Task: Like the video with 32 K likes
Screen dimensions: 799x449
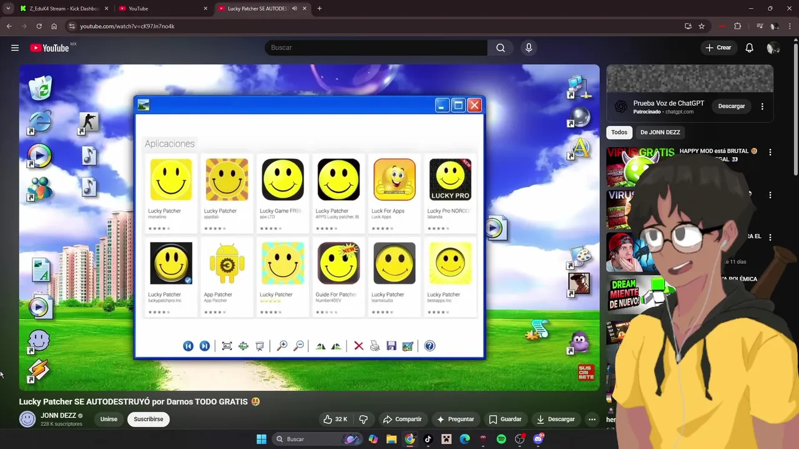Action: click(335, 419)
